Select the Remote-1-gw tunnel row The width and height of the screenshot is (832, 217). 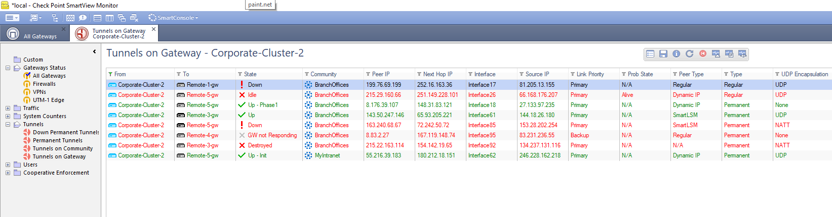point(469,85)
